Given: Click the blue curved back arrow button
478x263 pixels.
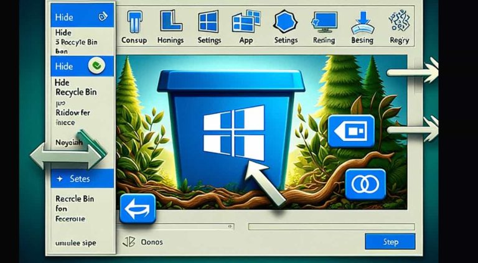Looking at the screenshot, I should tap(138, 209).
